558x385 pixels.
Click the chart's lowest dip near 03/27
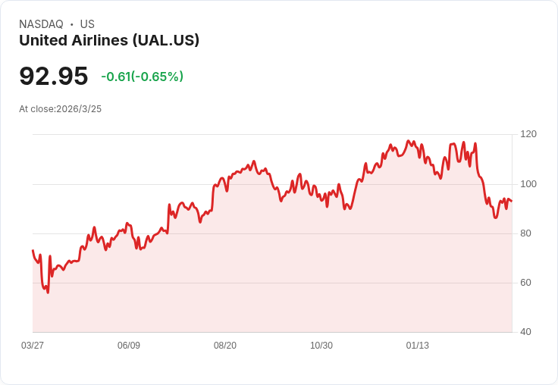[x=48, y=293]
